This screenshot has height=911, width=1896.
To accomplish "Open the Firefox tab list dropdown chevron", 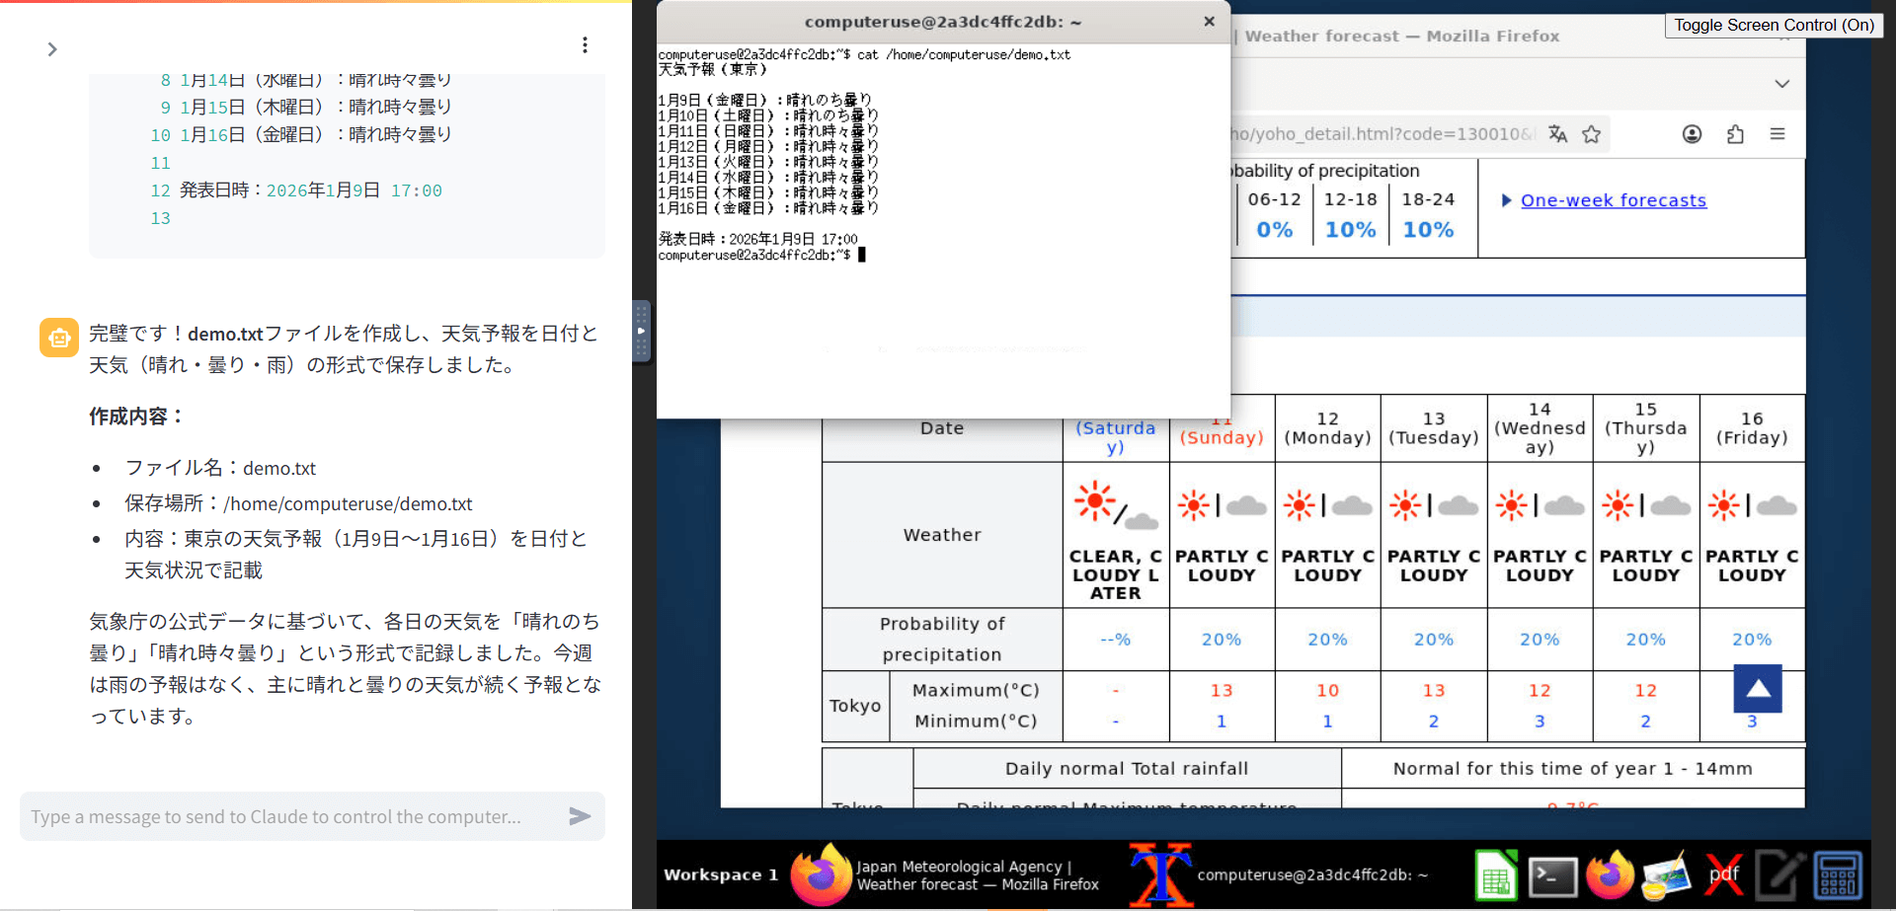I will coord(1781,84).
